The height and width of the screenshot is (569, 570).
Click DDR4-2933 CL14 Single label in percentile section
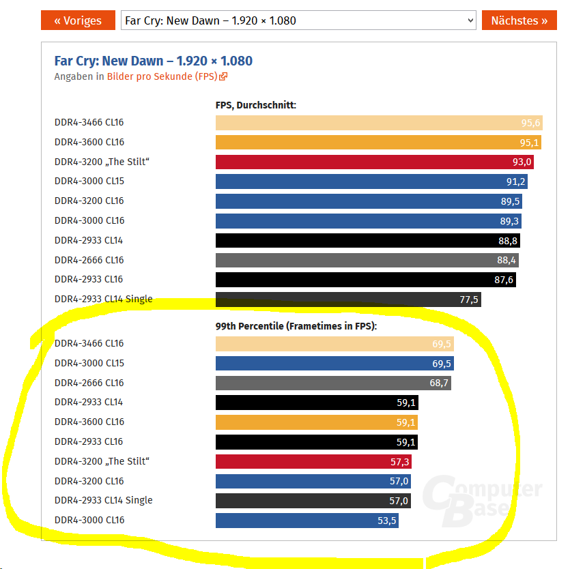tap(104, 500)
